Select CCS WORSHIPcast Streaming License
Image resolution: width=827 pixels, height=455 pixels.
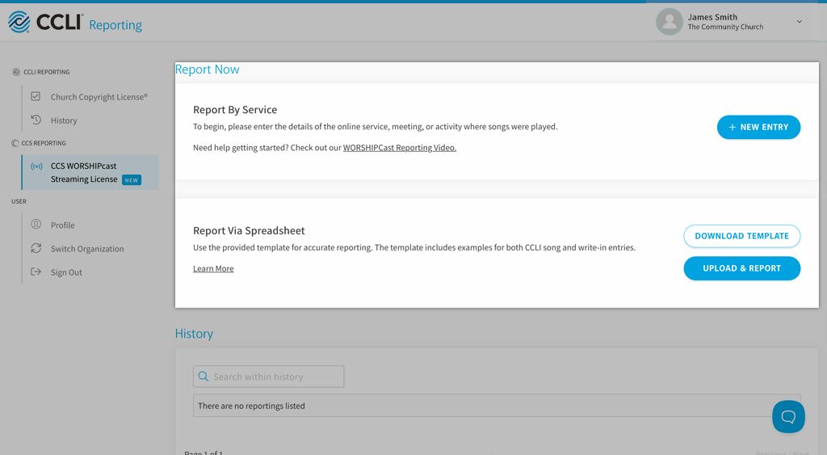(90, 173)
